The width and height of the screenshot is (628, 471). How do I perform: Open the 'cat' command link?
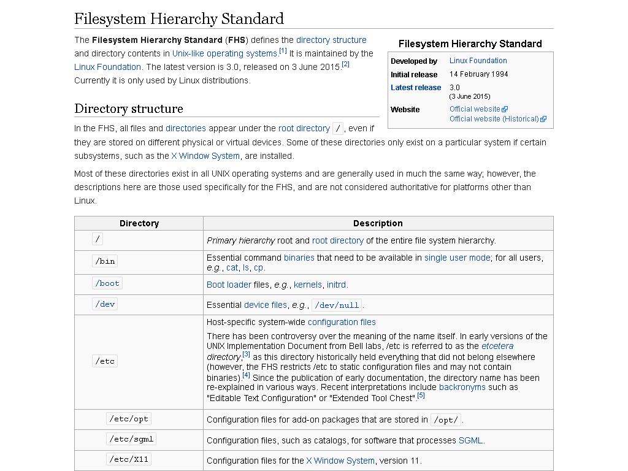(232, 267)
